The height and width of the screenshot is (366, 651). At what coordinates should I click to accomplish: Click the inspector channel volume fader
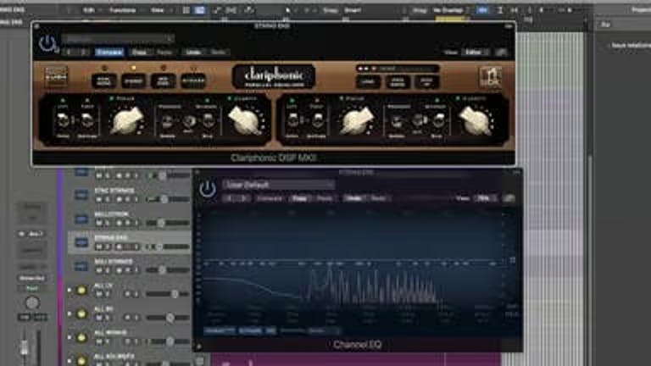pyautogui.click(x=24, y=347)
